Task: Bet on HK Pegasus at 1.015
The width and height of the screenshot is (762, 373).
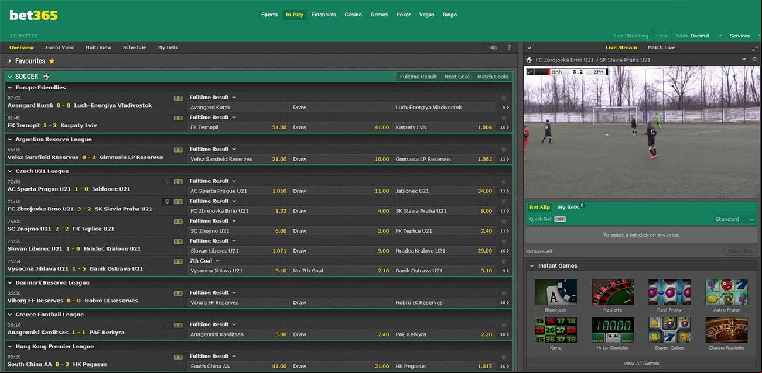Action: [x=485, y=367]
